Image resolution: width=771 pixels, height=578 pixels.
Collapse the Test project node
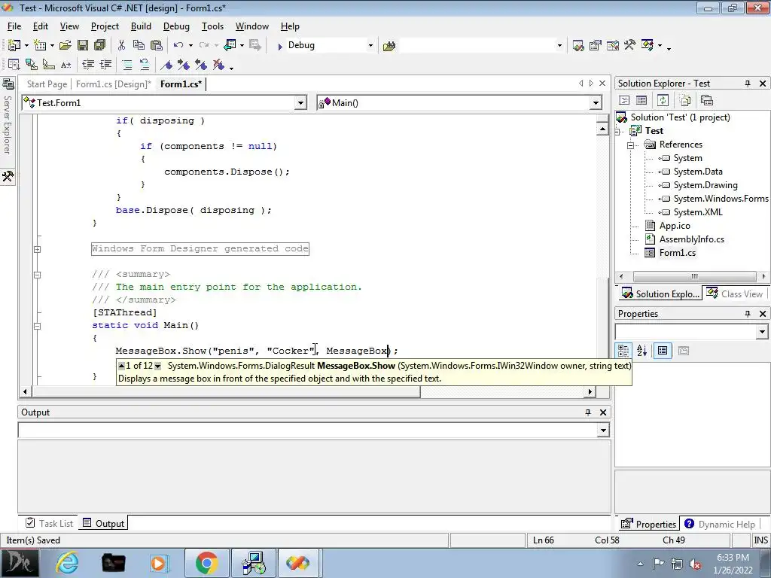pyautogui.click(x=617, y=131)
